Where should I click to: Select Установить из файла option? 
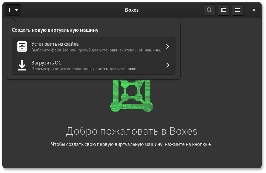click(x=94, y=47)
